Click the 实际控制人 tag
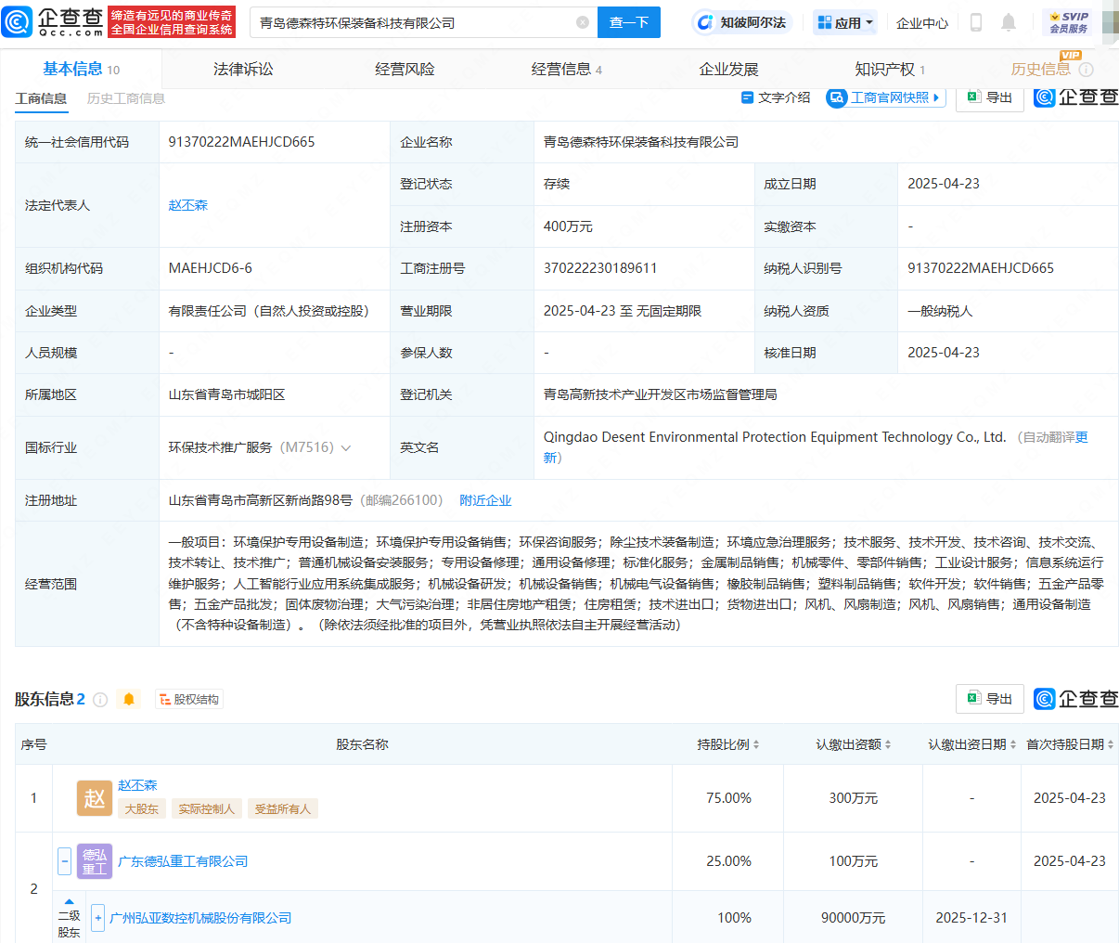The height and width of the screenshot is (943, 1119). pyautogui.click(x=207, y=809)
